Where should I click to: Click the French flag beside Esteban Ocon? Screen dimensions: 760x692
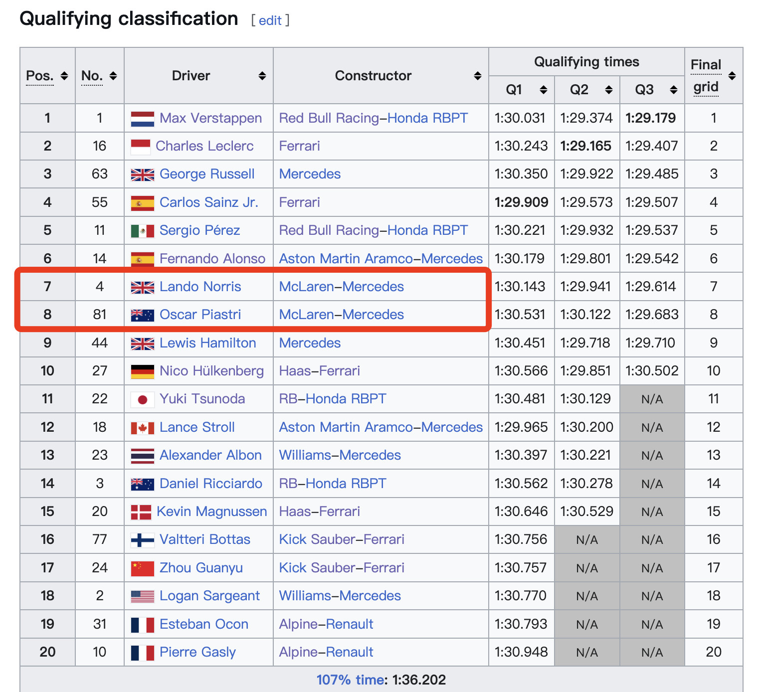(142, 625)
